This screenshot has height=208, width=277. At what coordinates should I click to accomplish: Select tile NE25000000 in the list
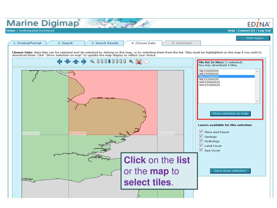click(227, 71)
